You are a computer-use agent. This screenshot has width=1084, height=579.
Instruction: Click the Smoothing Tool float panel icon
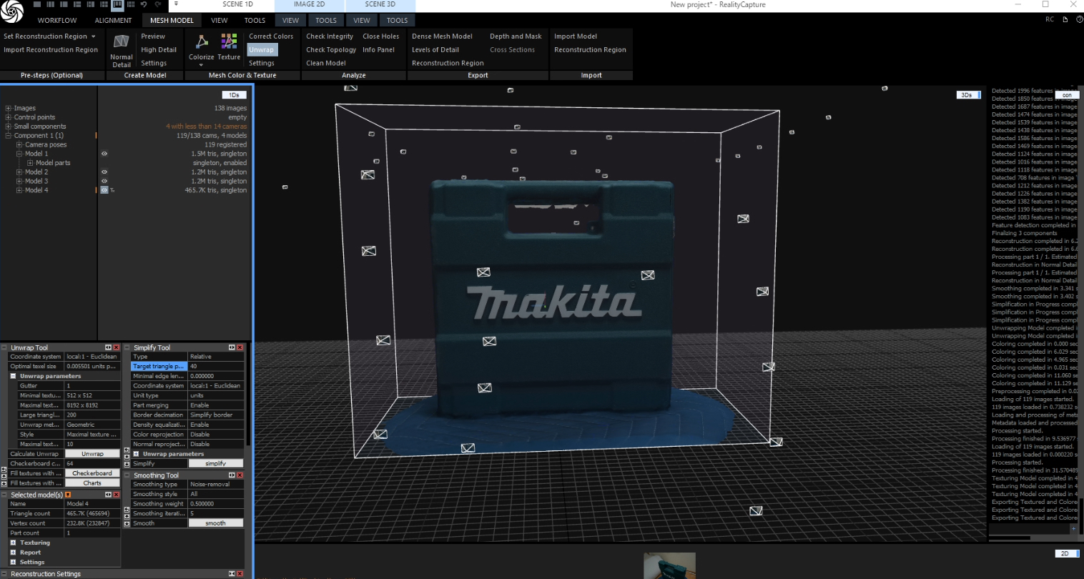point(232,475)
